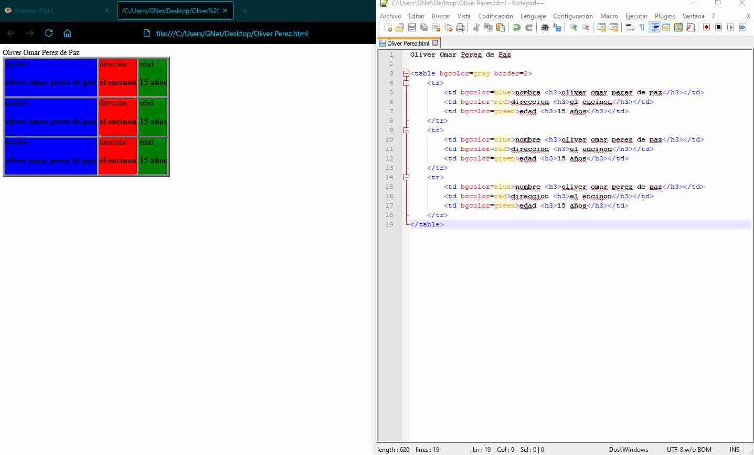Screen dimensions: 754x455
Task: Click the Stop Recording macro button
Action: 718,27
